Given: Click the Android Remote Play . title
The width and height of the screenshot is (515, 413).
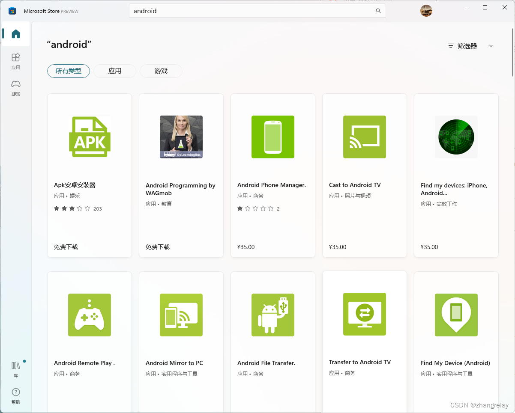Looking at the screenshot, I should [x=84, y=363].
